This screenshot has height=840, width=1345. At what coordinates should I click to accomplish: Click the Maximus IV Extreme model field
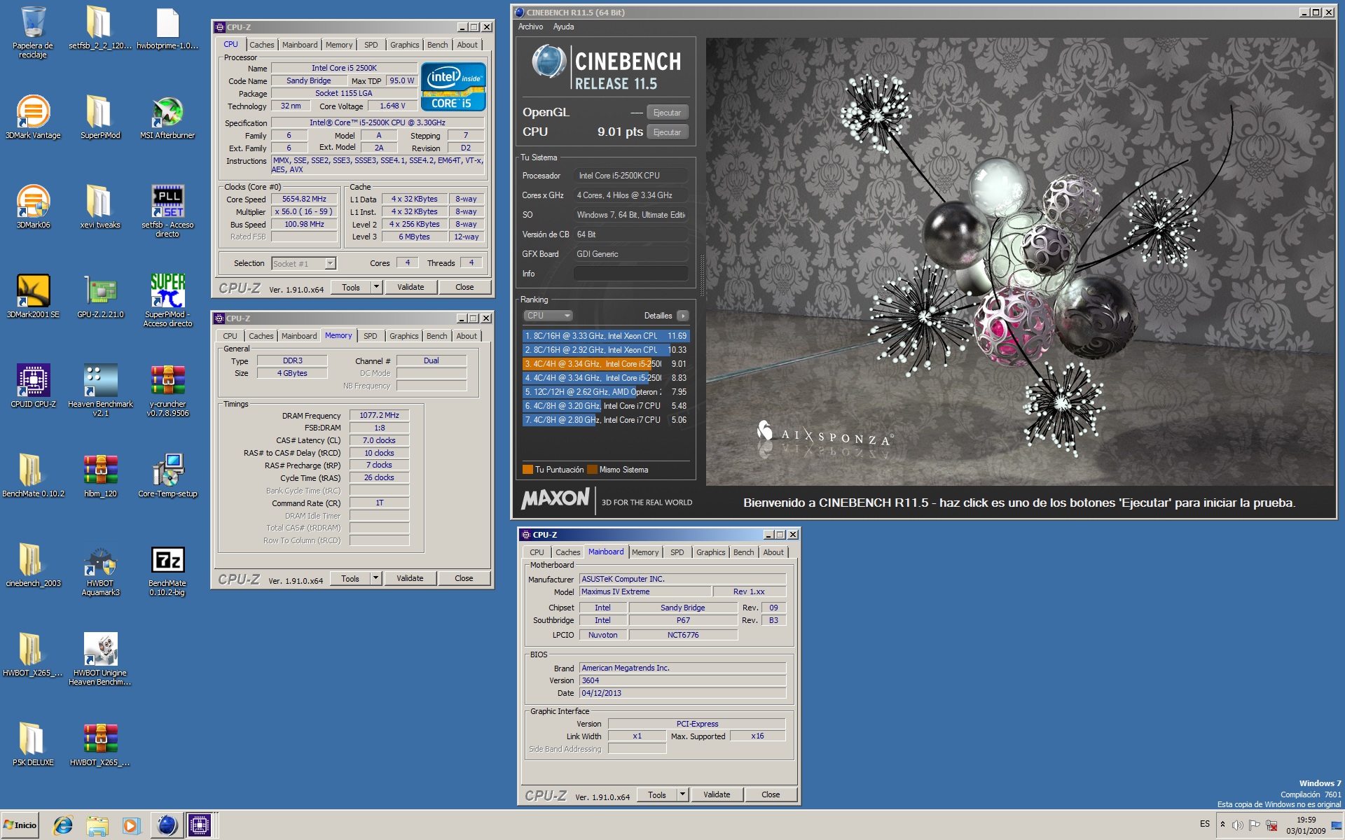[645, 591]
